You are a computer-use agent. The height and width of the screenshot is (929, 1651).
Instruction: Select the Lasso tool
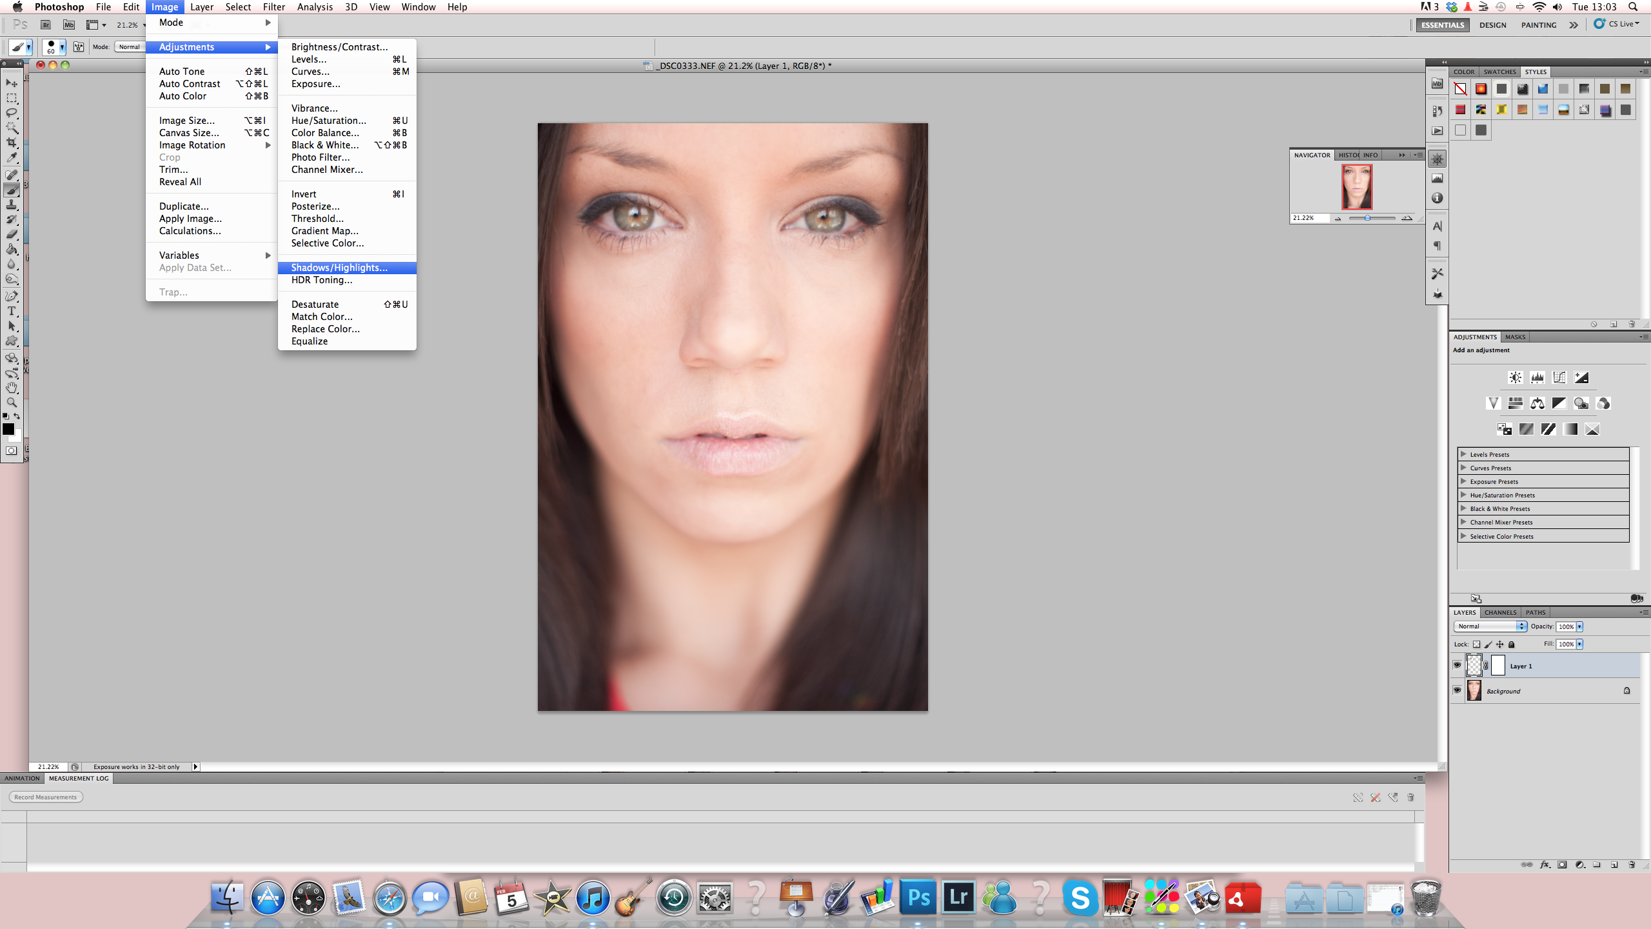click(12, 113)
